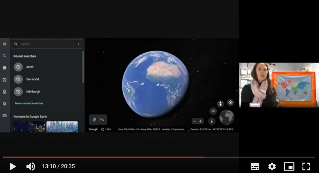Play the video
The height and width of the screenshot is (173, 319).
point(13,166)
